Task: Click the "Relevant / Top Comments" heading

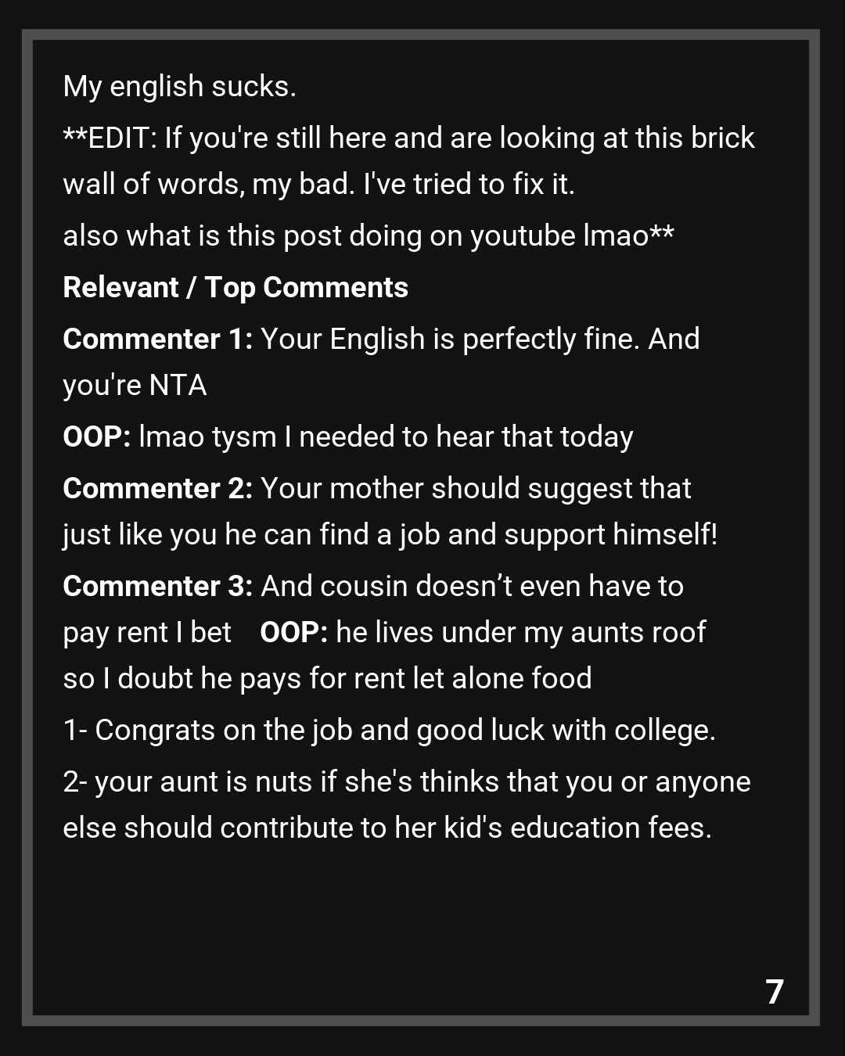Action: (x=235, y=288)
